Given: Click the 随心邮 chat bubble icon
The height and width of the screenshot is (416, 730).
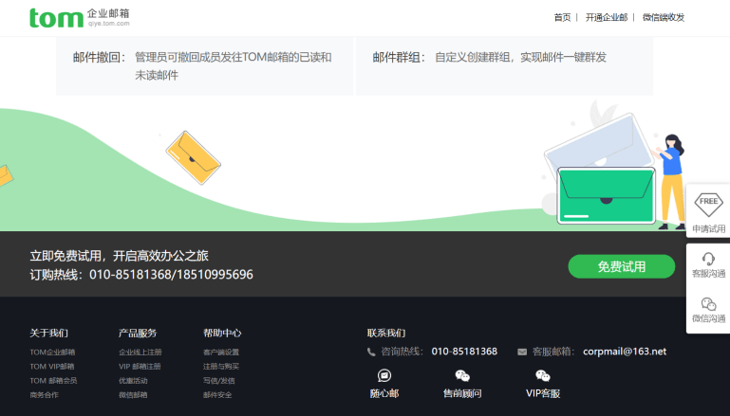Looking at the screenshot, I should coord(384,376).
